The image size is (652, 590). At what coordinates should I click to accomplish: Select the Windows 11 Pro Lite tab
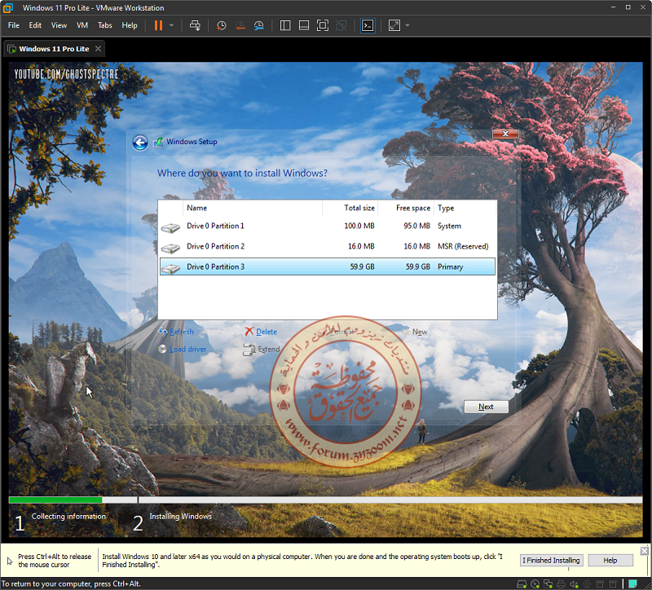[54, 49]
